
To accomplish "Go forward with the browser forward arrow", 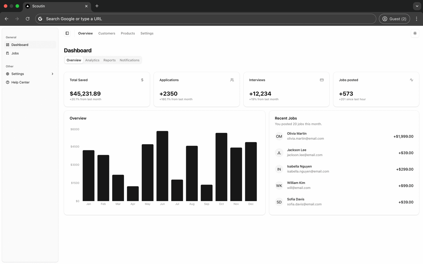I will coord(17,19).
